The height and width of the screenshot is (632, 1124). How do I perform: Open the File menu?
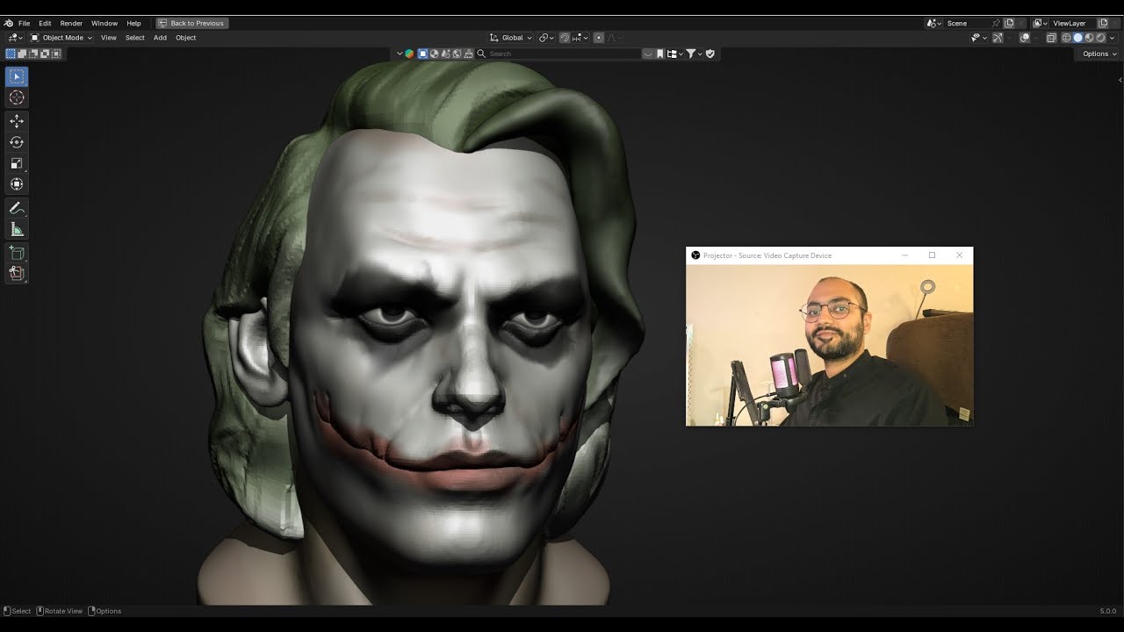(x=24, y=23)
